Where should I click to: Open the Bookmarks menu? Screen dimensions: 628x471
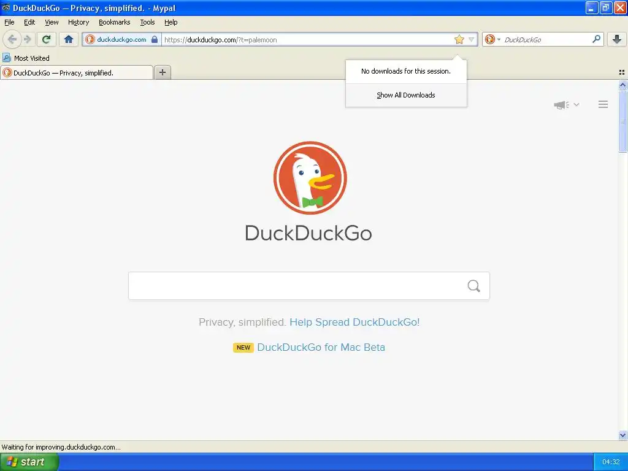tap(115, 22)
